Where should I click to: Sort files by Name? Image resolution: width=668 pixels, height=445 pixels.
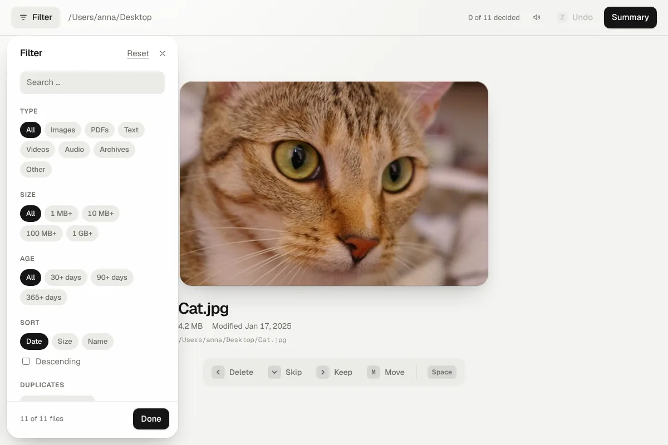tap(97, 342)
